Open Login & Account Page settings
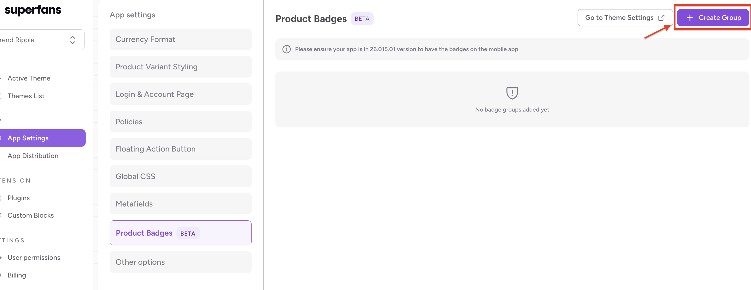Screen dimensions: 751x290 pos(180,94)
